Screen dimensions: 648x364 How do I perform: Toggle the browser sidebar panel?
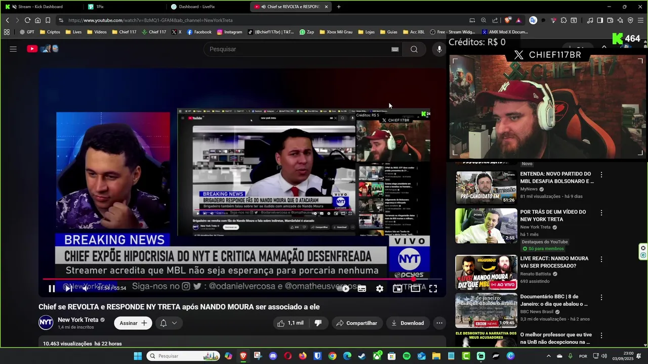point(600,20)
